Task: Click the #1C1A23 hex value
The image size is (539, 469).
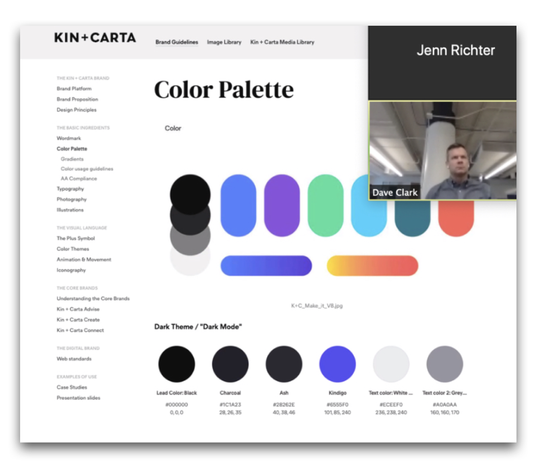Action: (230, 405)
